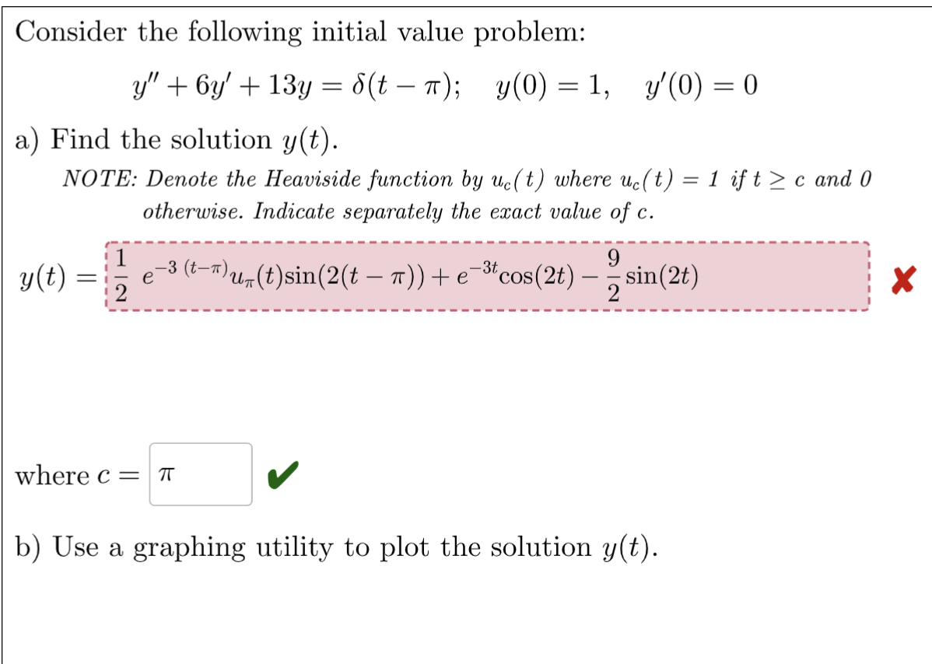Click the dashed red border of the answer region
This screenshot has height=664, width=932.
(482, 243)
